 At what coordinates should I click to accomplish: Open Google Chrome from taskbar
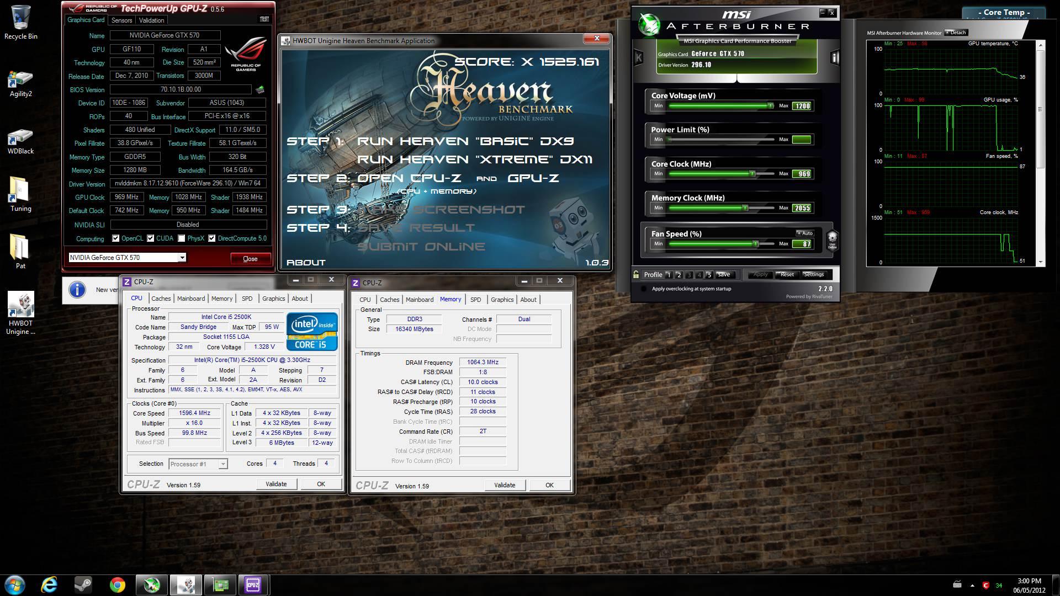point(117,584)
